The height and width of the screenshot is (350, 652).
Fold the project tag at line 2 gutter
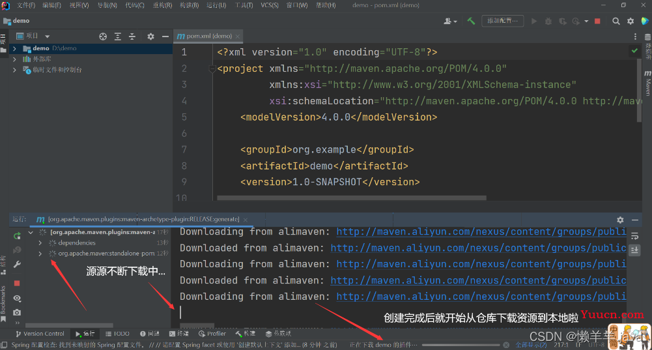[x=212, y=68]
